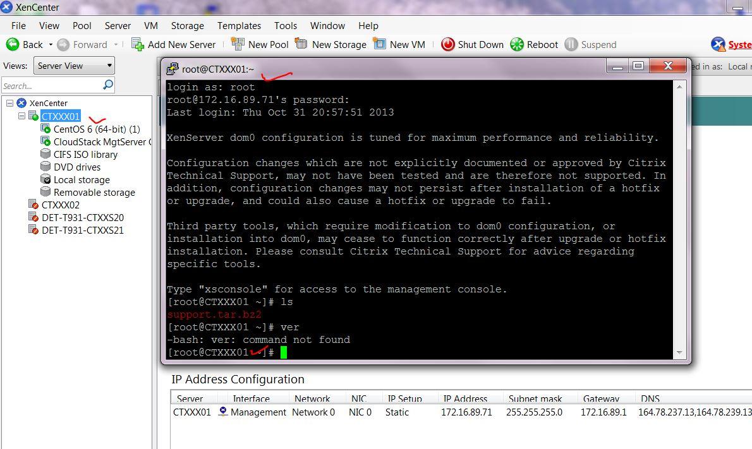Select Local storage in tree

[x=82, y=180]
